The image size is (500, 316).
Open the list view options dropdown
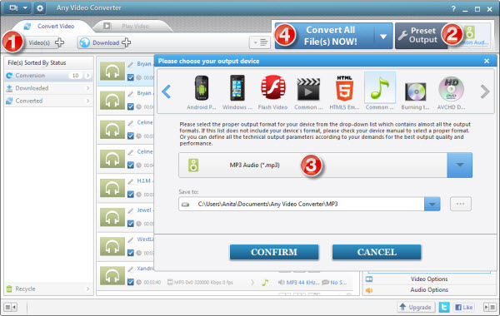(x=260, y=42)
